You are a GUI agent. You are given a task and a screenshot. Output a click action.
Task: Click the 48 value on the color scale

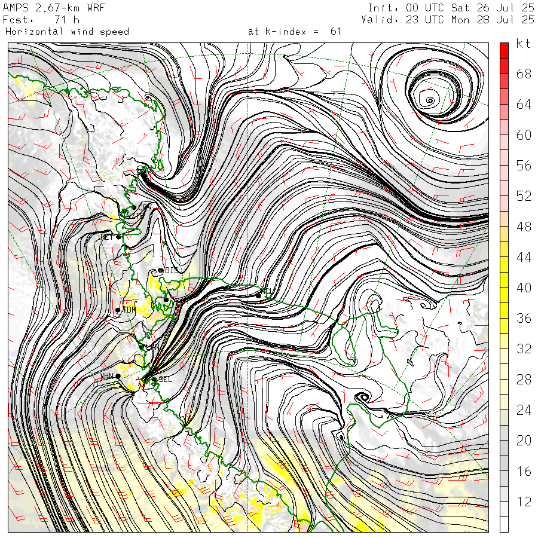click(x=524, y=227)
